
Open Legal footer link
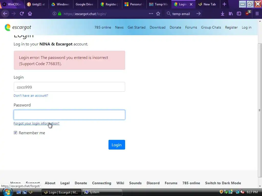[65, 183]
